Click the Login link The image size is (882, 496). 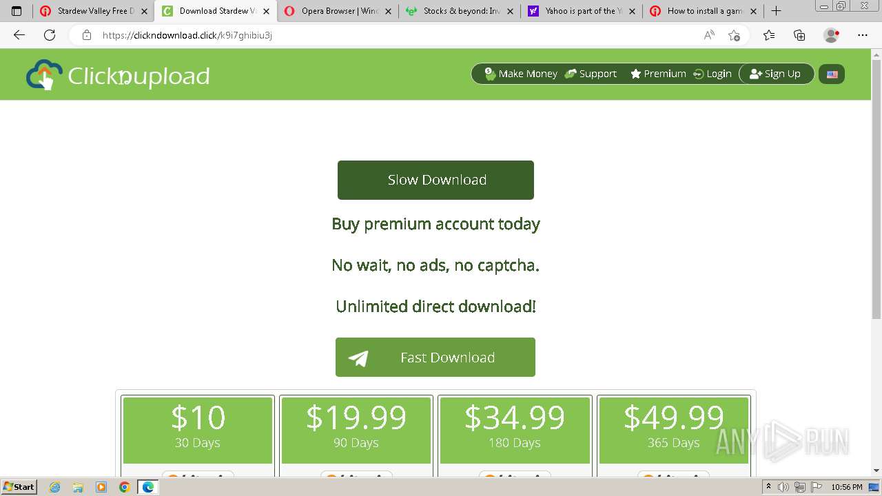(712, 74)
